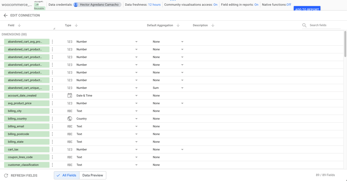Click the Search fields input box
This screenshot has width=347, height=181.
pos(324,25)
